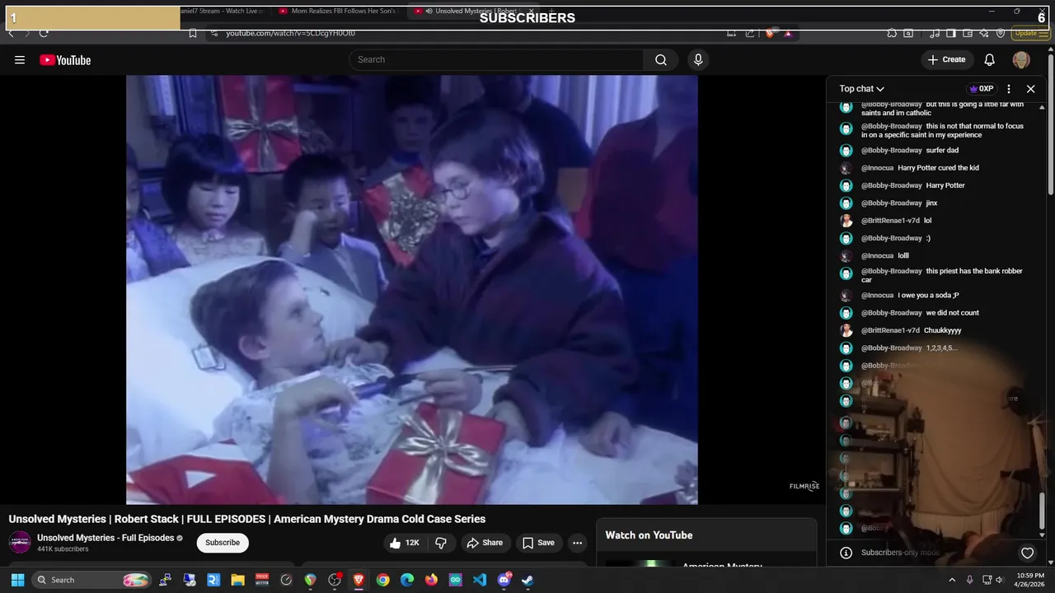Click the live chat scrollbar thumb
The height and width of the screenshot is (593, 1055).
click(1043, 511)
